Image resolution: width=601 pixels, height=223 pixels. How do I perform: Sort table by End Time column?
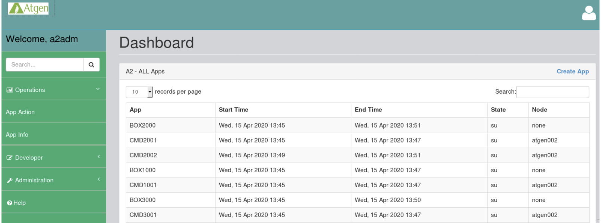[x=368, y=110]
